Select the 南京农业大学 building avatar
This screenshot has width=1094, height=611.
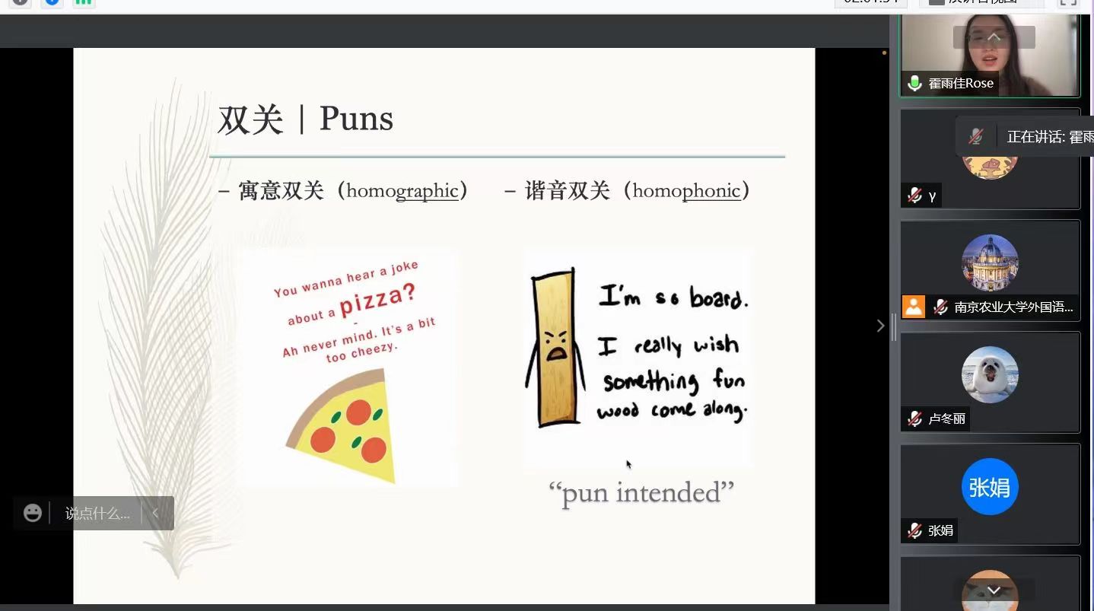pyautogui.click(x=990, y=263)
